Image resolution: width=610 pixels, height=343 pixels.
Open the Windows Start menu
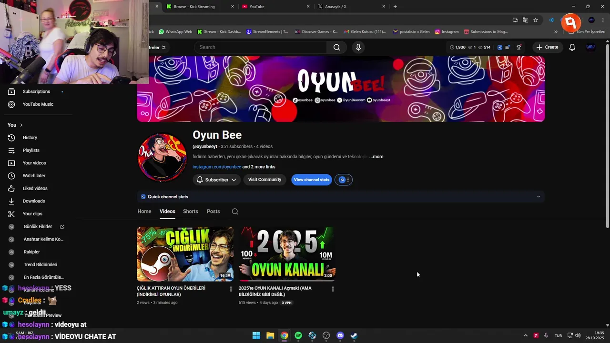256,335
